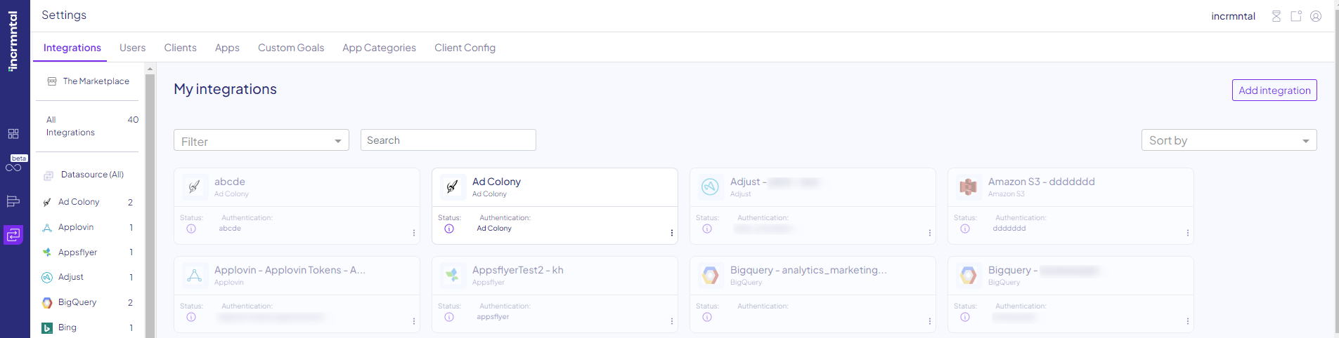Open the Filter dropdown
The height and width of the screenshot is (338, 1339).
click(x=261, y=141)
